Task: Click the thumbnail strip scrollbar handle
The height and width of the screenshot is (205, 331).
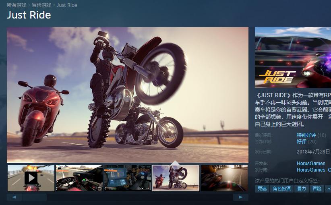Action: point(34,197)
